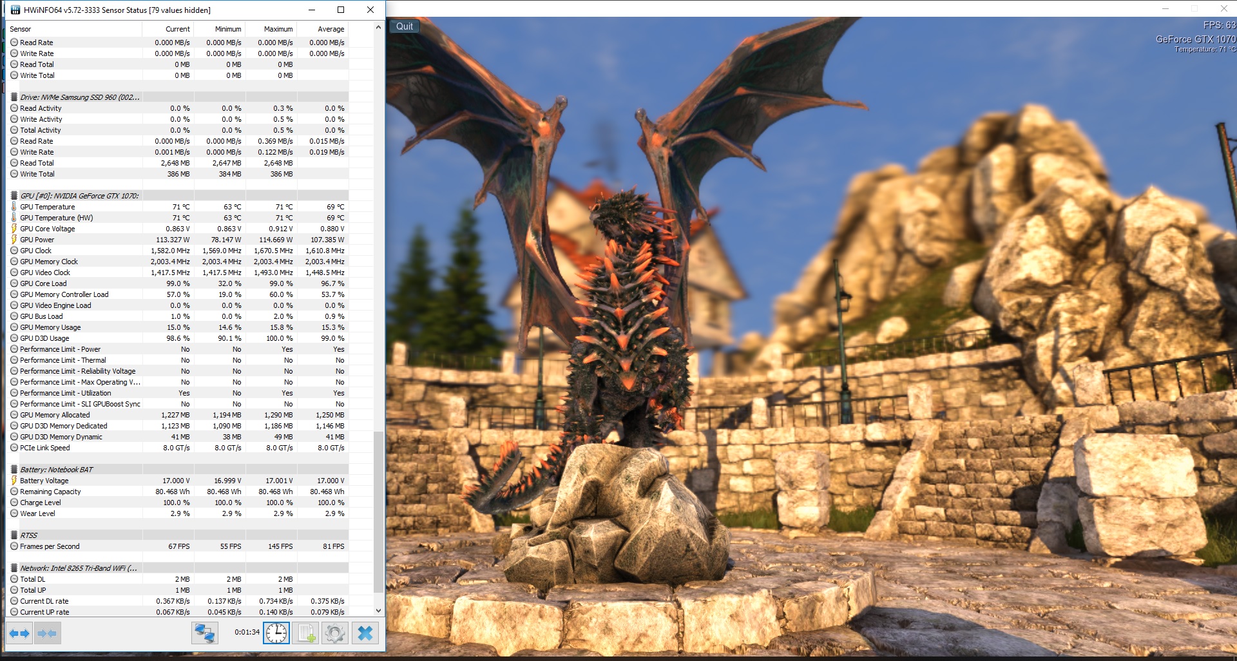Select Performance Limit - Thermal row
This screenshot has height=661, width=1237.
[x=178, y=360]
